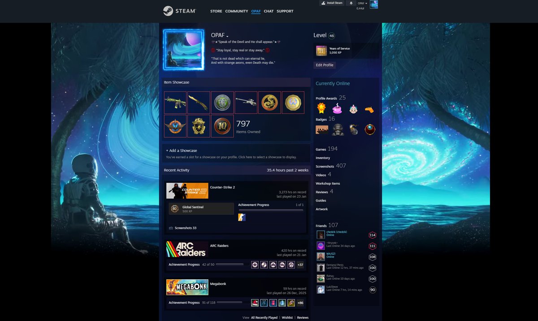
Task: Open the SUPPORT menu item
Action: 285,11
